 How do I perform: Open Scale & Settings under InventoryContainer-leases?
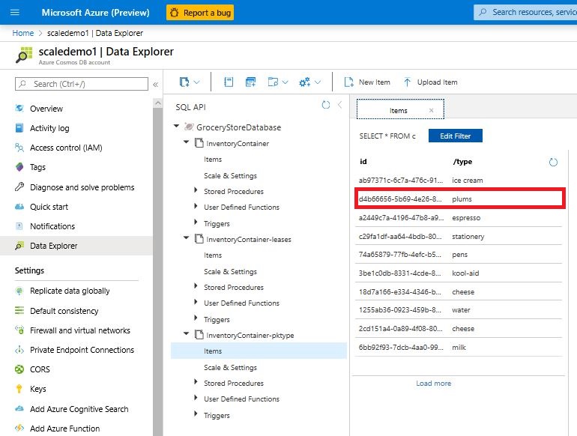230,271
